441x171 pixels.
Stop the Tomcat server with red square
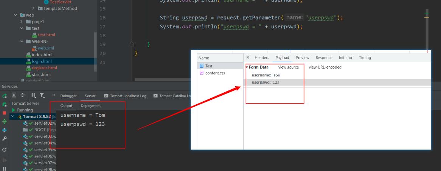[x=5, y=113]
